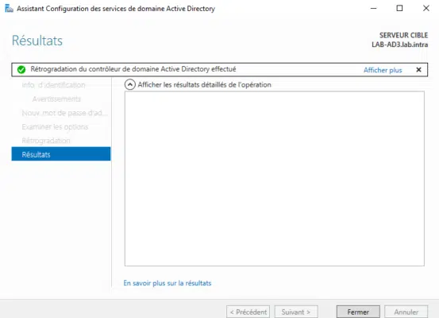This screenshot has width=439, height=318.
Task: Click the Suivant button
Action: pyautogui.click(x=296, y=312)
